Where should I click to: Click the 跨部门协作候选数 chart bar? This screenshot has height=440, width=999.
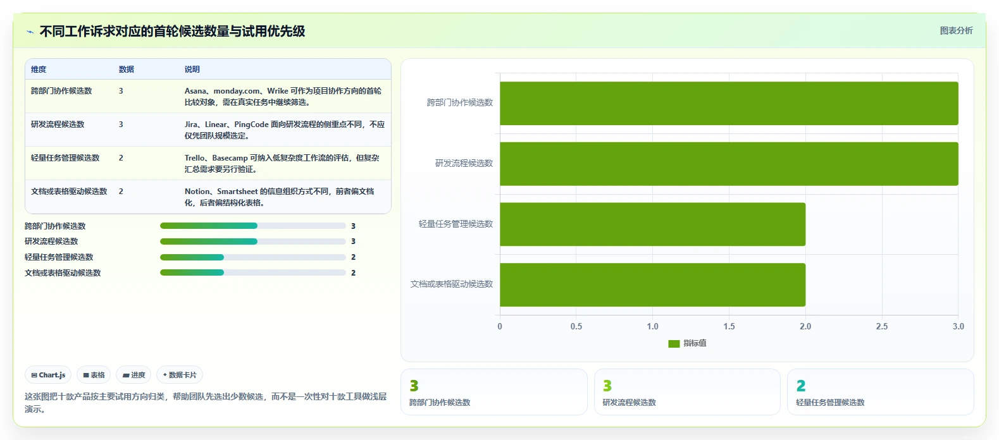tap(729, 103)
